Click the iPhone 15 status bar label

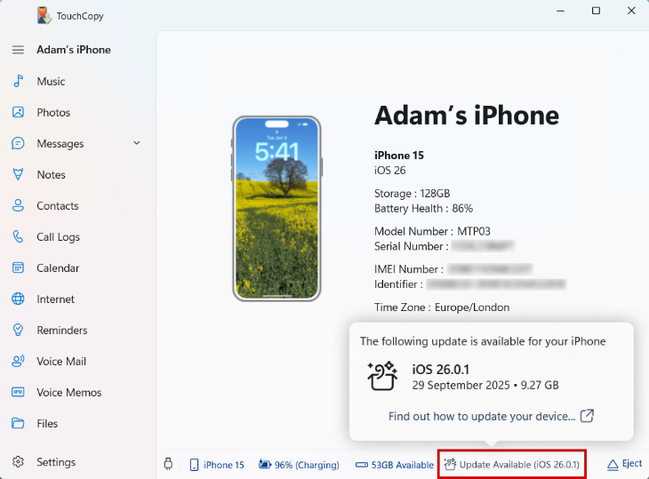[223, 465]
